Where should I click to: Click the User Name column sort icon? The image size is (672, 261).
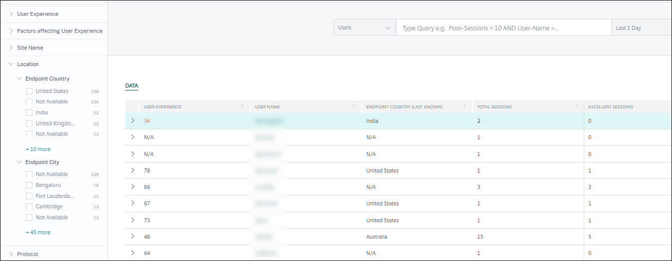click(353, 107)
